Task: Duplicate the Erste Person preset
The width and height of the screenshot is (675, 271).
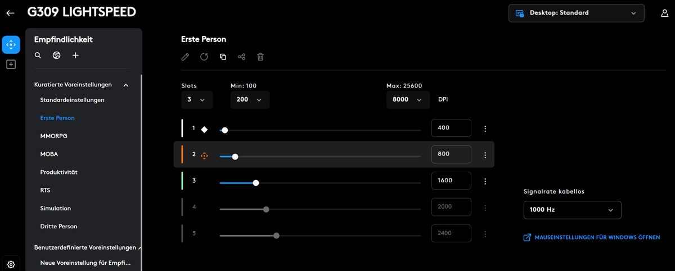Action: point(223,57)
